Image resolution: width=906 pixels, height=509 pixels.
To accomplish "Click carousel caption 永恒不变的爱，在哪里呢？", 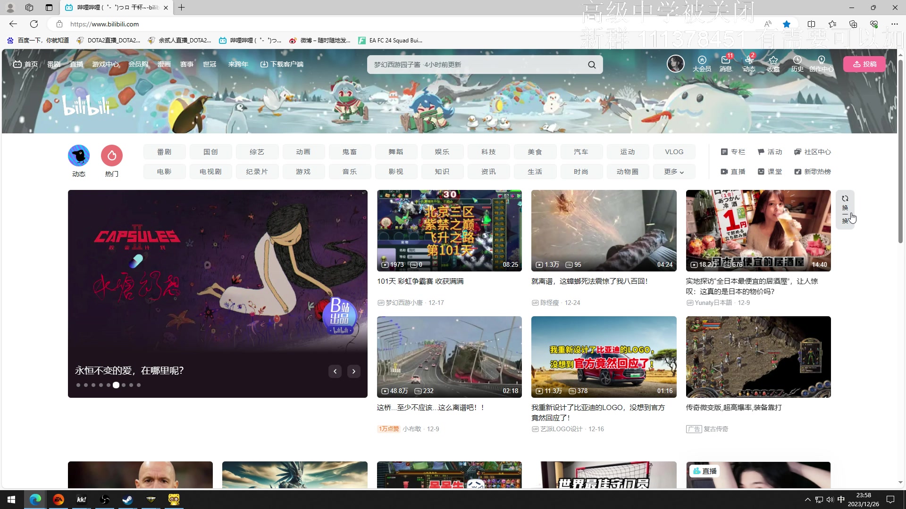I will tap(129, 371).
